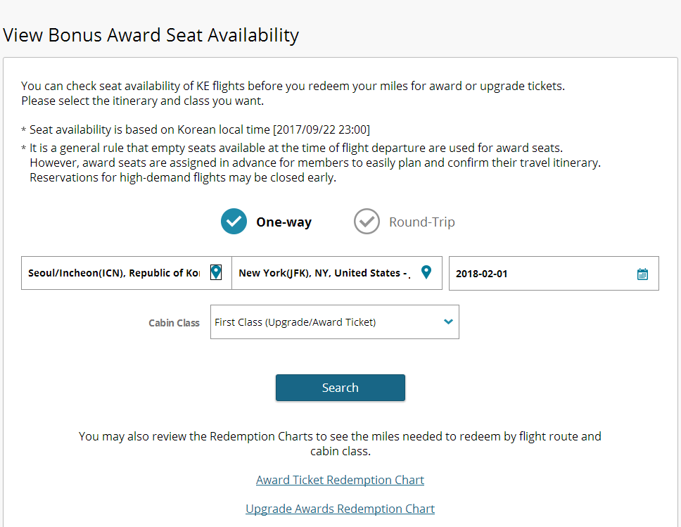Open First Class (Upgrade/Award Ticket) selector
The width and height of the screenshot is (681, 527).
(334, 322)
